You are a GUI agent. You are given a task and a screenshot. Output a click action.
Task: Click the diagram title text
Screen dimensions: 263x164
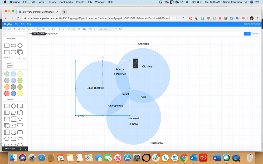(44, 34)
